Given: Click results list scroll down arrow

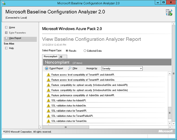Looking at the screenshot, I should pyautogui.click(x=170, y=123).
